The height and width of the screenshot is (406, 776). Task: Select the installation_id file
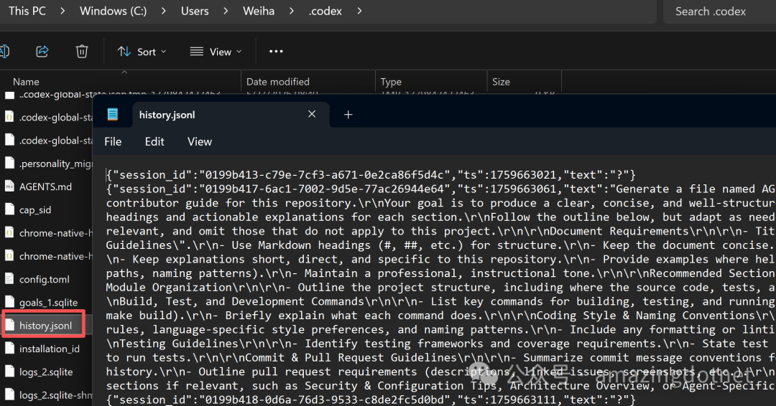50,349
